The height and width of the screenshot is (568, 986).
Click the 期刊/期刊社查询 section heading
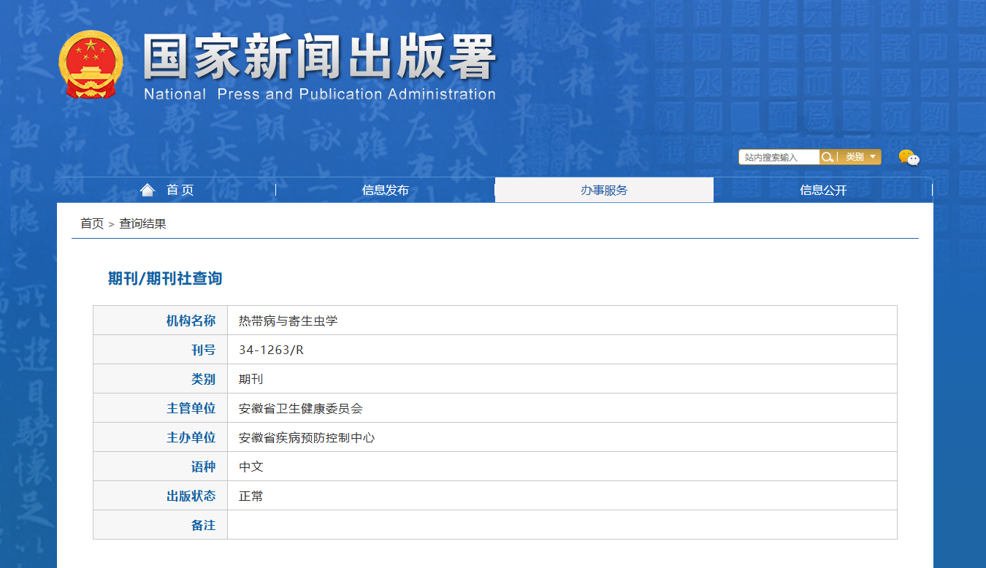[x=165, y=278]
